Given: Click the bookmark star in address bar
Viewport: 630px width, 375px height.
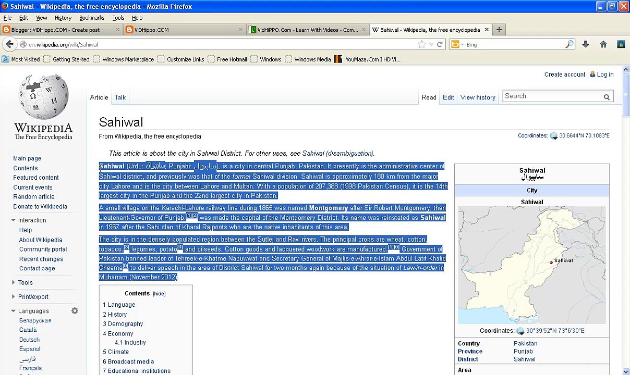Looking at the screenshot, I should coord(421,45).
